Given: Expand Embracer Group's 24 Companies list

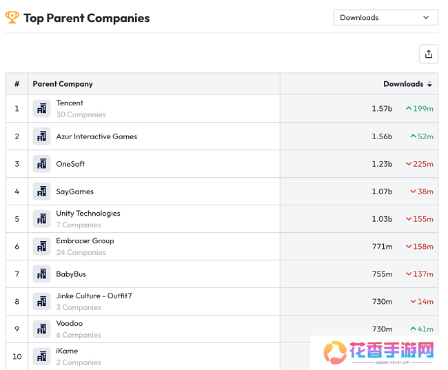Looking at the screenshot, I should pos(81,253).
